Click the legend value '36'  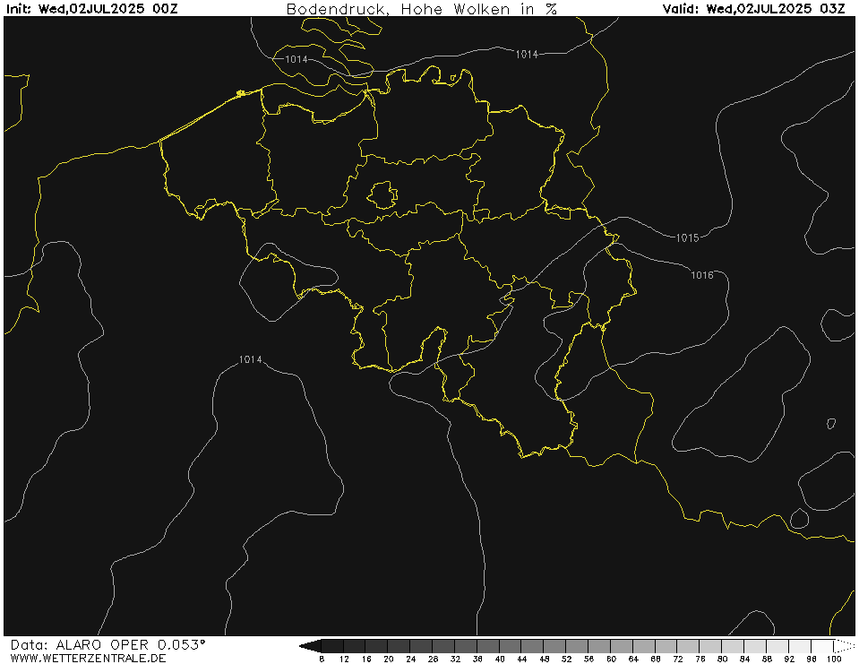(x=477, y=659)
